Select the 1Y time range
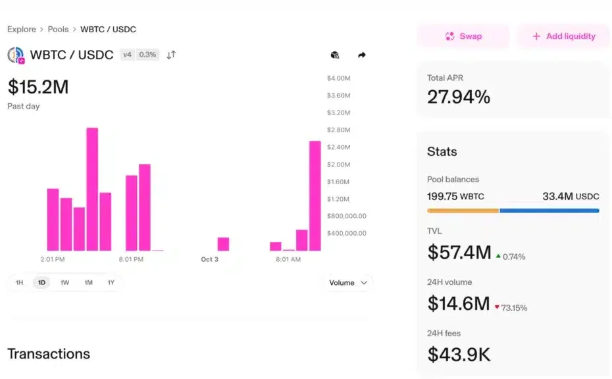612x379 pixels. click(x=111, y=283)
